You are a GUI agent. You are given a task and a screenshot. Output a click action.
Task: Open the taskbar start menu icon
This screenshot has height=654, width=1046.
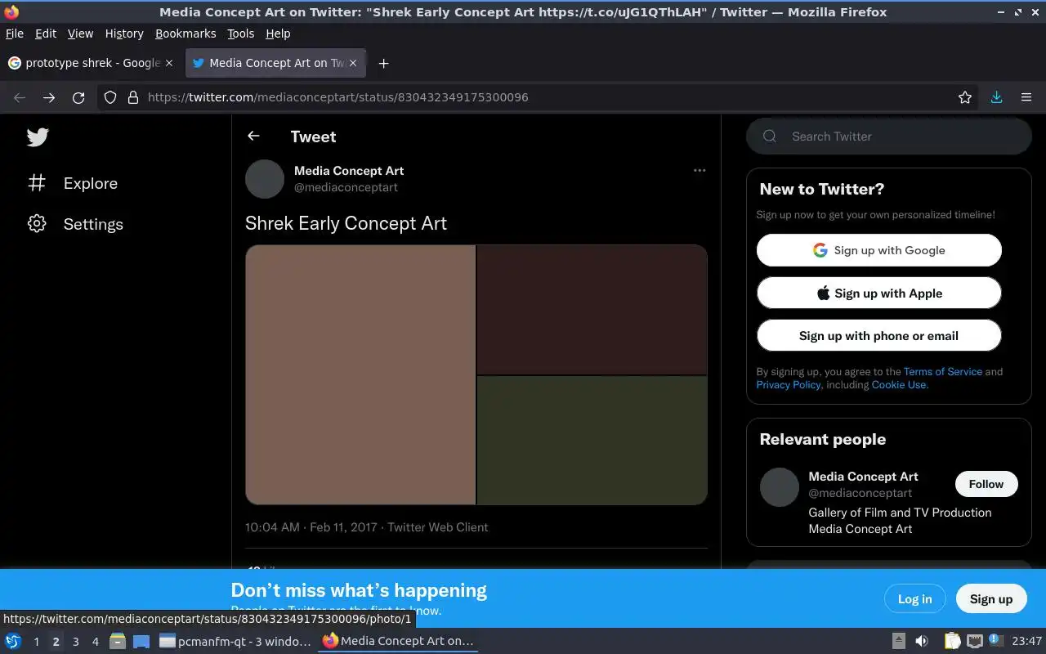click(13, 641)
